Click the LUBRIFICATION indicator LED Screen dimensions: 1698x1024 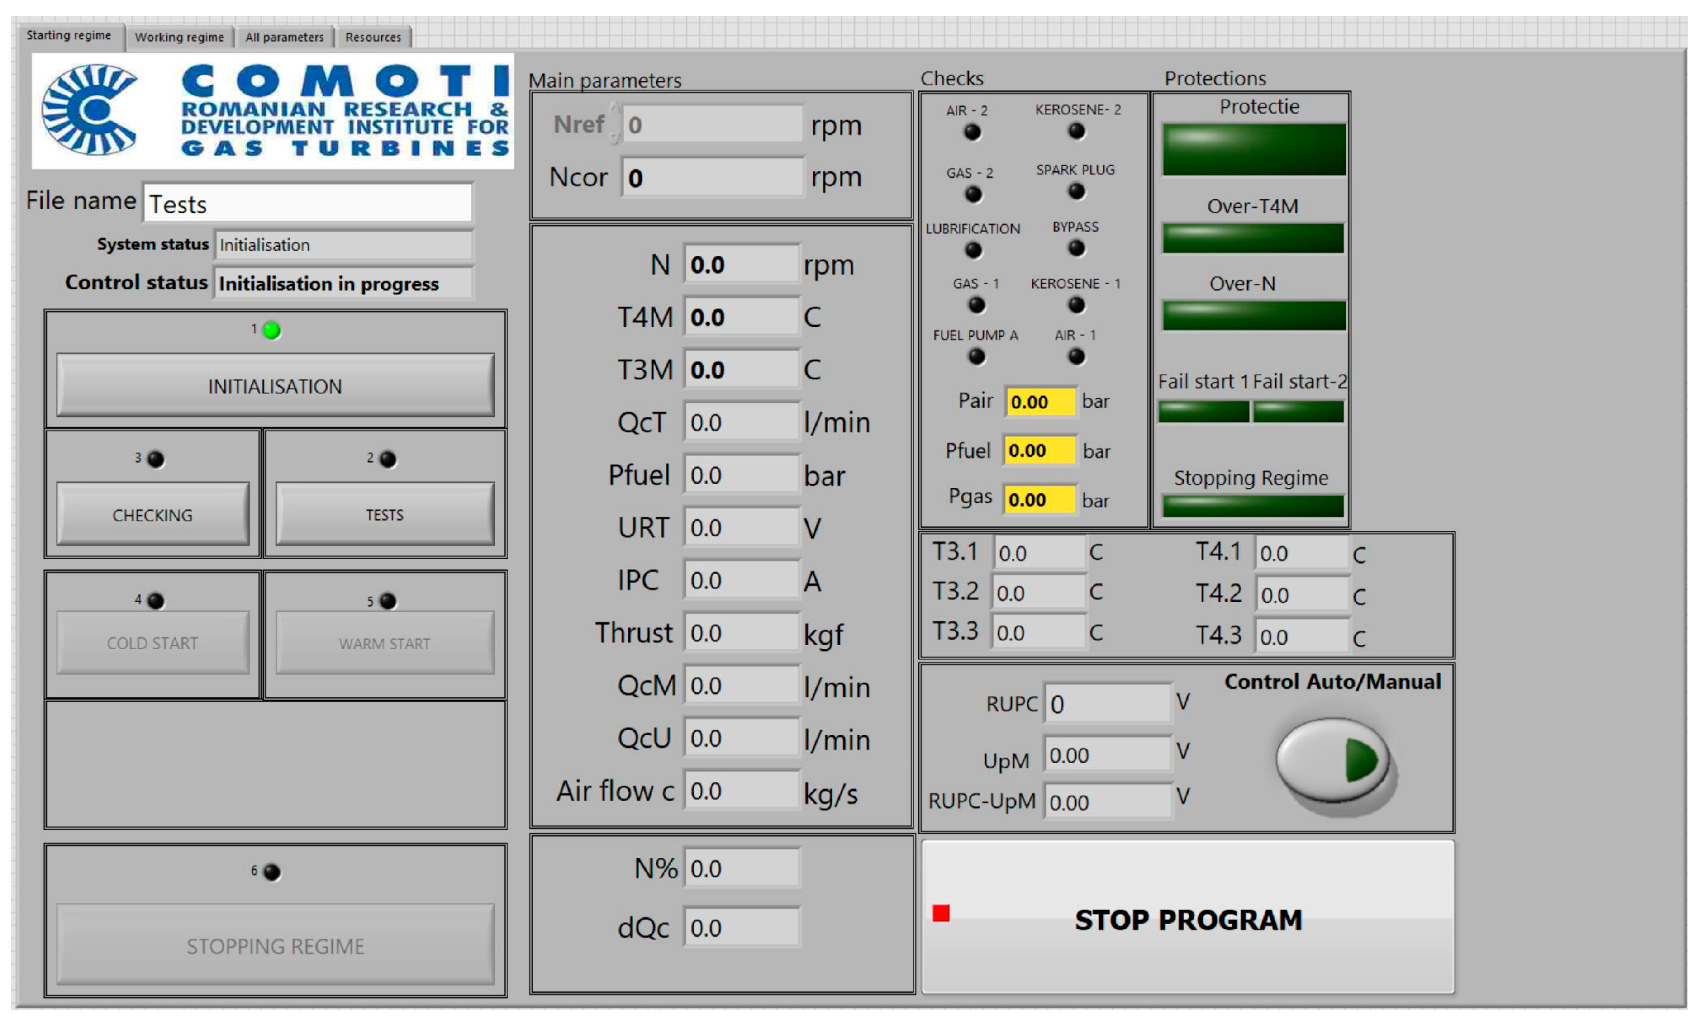pyautogui.click(x=973, y=250)
